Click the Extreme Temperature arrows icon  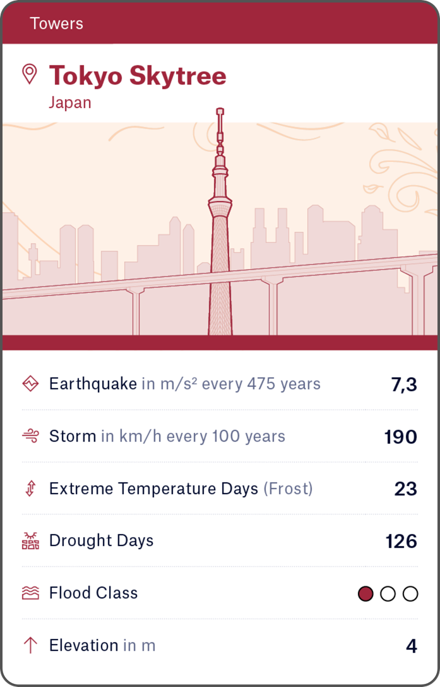(x=30, y=489)
